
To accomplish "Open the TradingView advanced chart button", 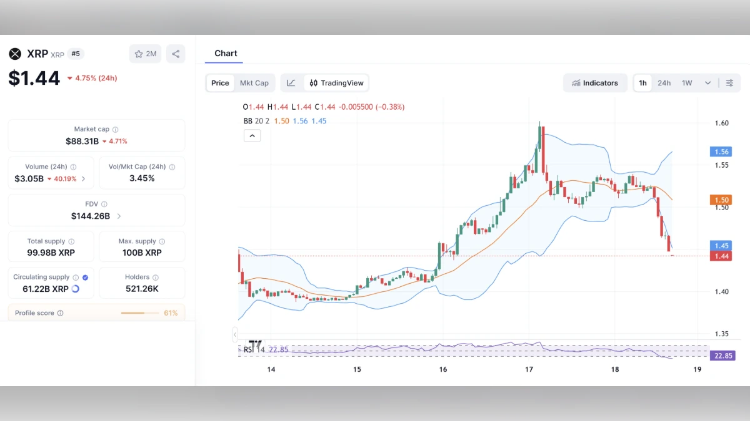I will pyautogui.click(x=337, y=82).
